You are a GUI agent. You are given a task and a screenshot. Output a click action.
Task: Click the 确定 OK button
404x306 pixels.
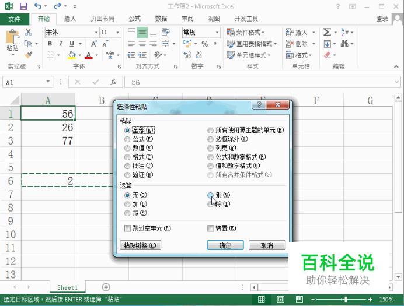(225, 245)
